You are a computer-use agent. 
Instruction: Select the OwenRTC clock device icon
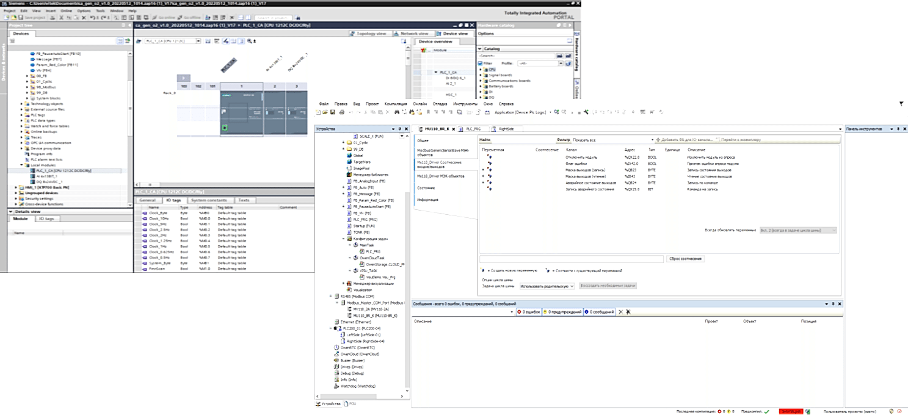336,347
